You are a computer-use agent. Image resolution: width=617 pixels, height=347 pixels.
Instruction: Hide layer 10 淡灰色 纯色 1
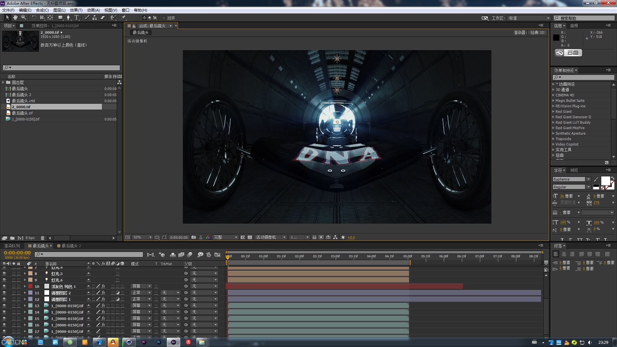pyautogui.click(x=4, y=286)
